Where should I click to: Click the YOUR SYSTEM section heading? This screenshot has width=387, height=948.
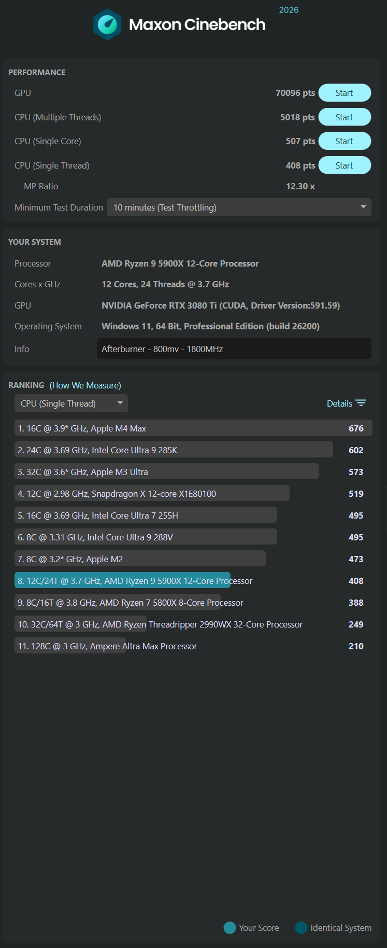pos(35,242)
